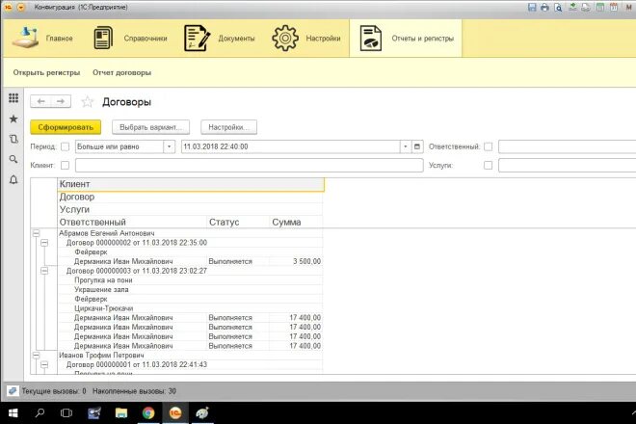Collapse the Абрамов Евгений Антонович group
The width and height of the screenshot is (636, 424).
click(x=36, y=233)
